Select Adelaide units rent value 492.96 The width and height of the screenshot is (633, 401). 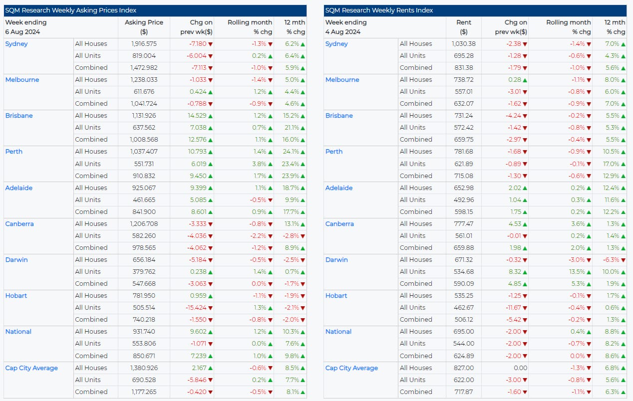click(464, 200)
